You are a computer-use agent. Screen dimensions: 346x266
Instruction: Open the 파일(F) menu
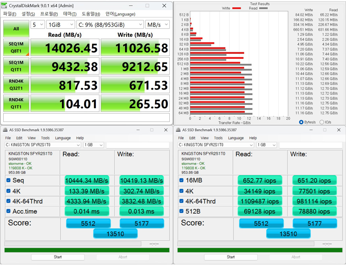[10, 14]
